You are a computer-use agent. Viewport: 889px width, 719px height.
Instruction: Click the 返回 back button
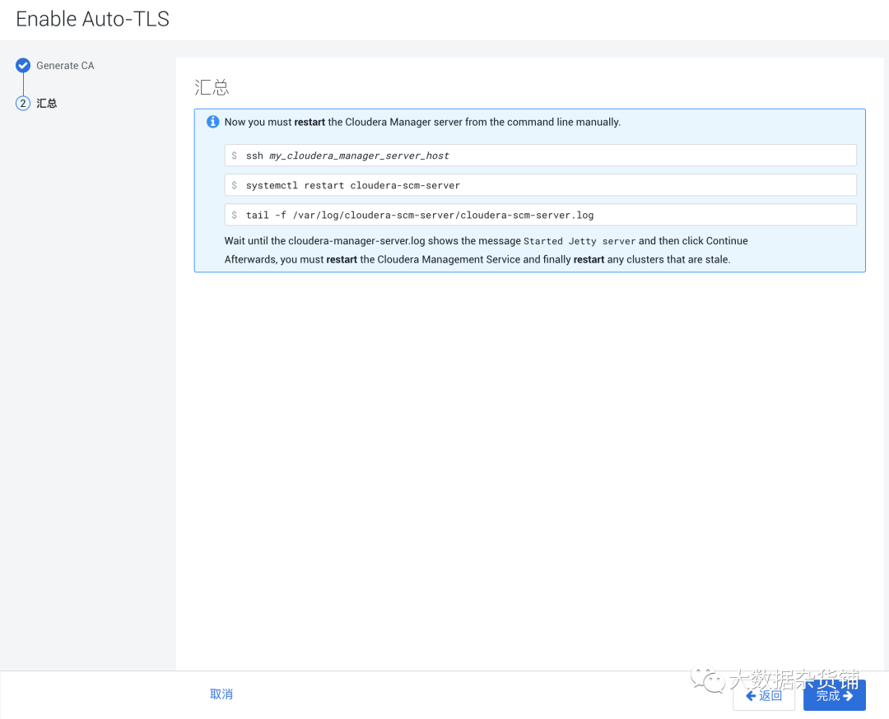click(764, 696)
